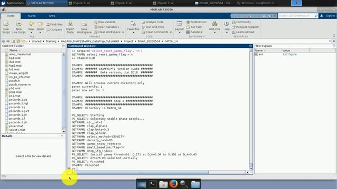This screenshot has width=337, height=189.
Task: Click the New plus icon
Action: click(31, 24)
